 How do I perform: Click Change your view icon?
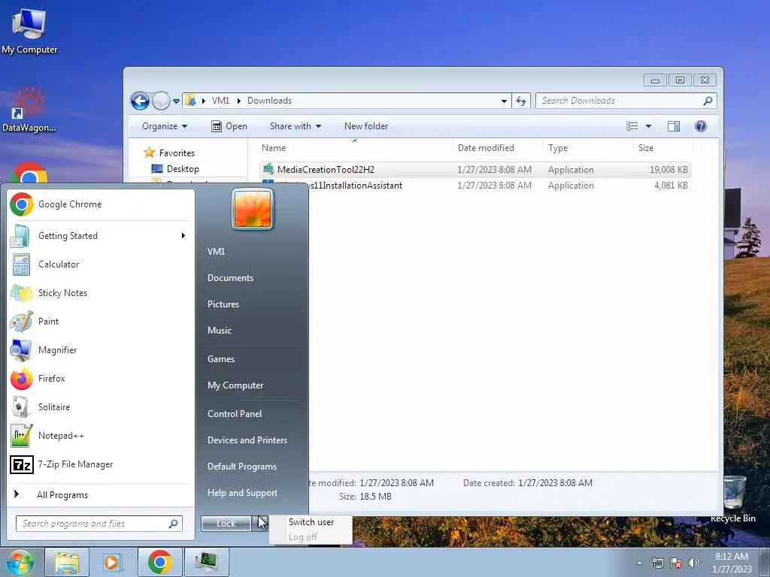632,126
